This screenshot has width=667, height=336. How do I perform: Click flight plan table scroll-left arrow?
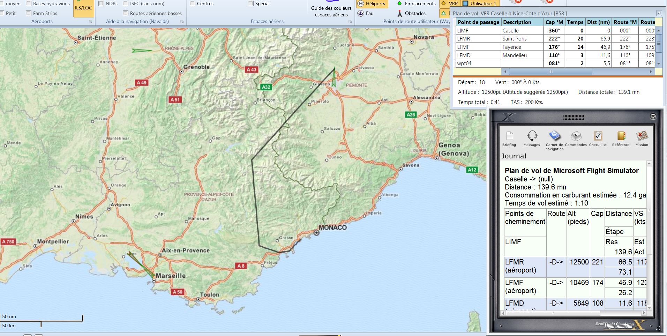tap(505, 72)
